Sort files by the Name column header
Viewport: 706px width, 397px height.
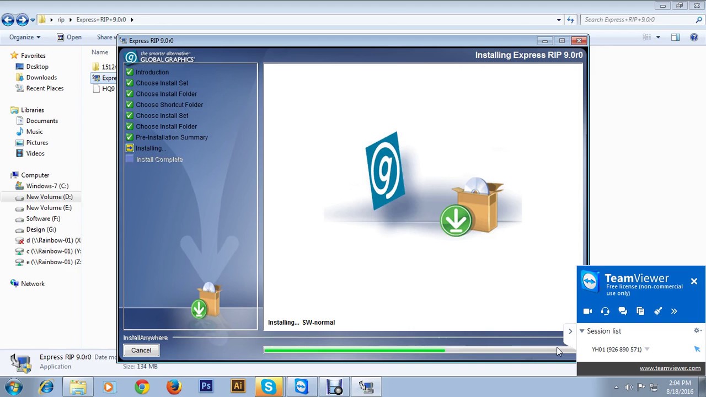tap(100, 52)
